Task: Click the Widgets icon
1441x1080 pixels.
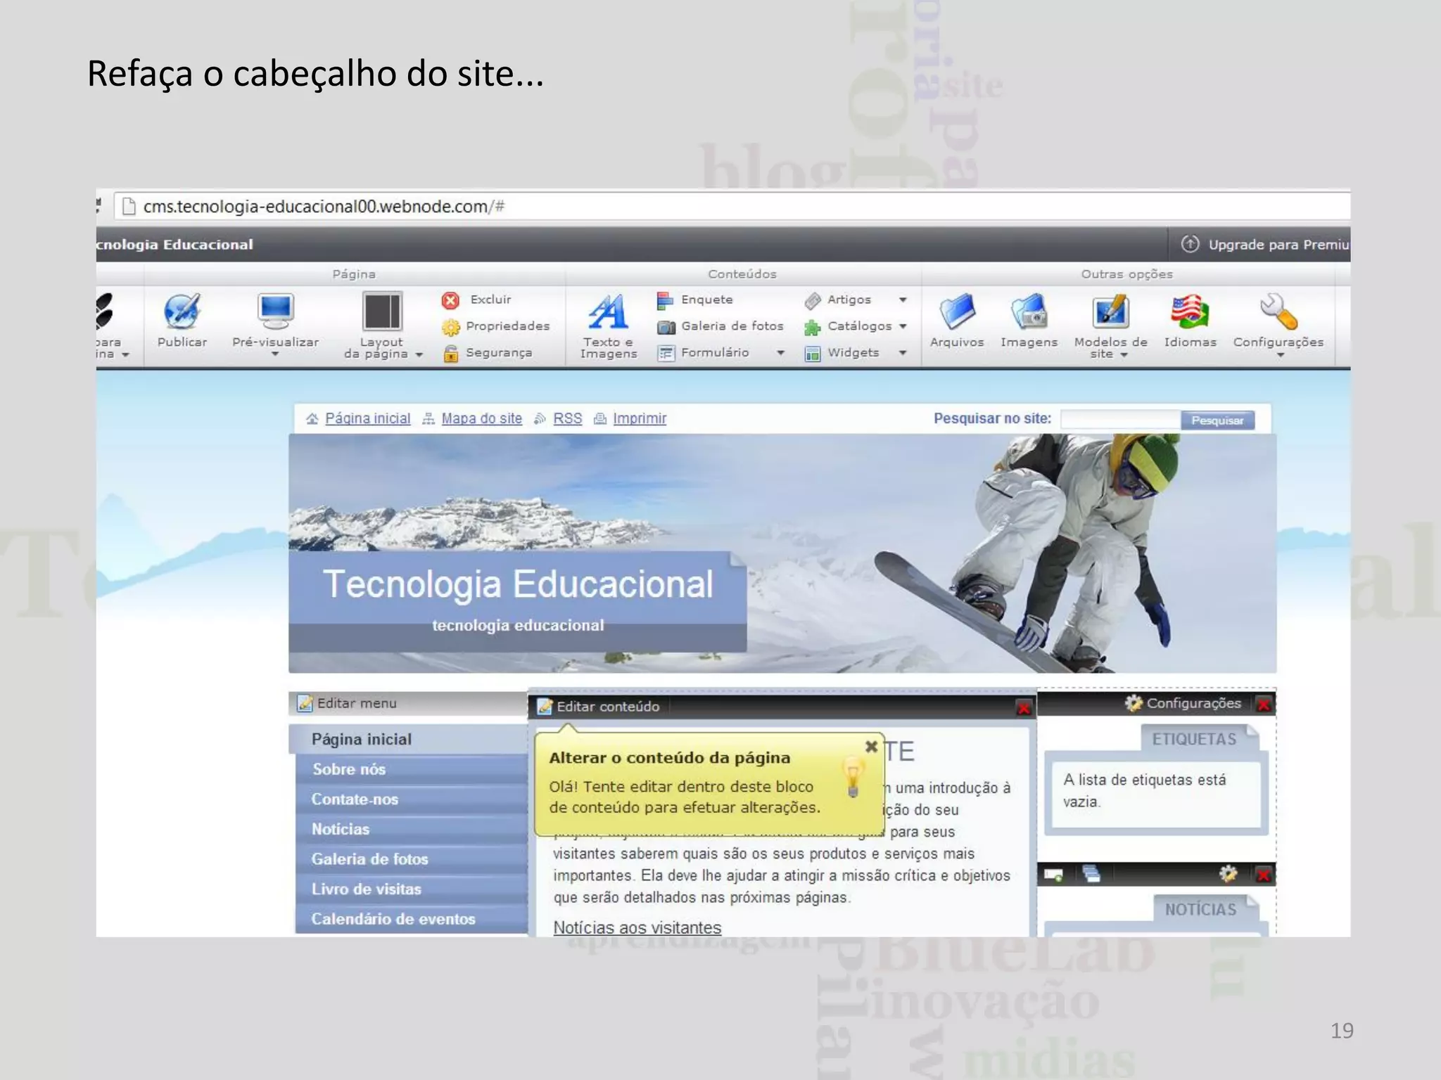Action: [813, 353]
